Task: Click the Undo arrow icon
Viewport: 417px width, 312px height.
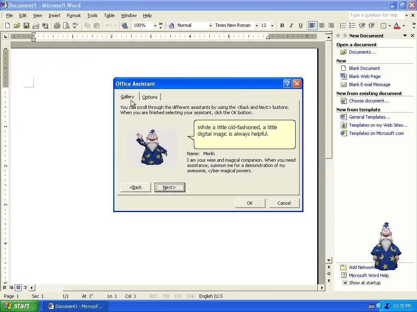Action: point(108,26)
